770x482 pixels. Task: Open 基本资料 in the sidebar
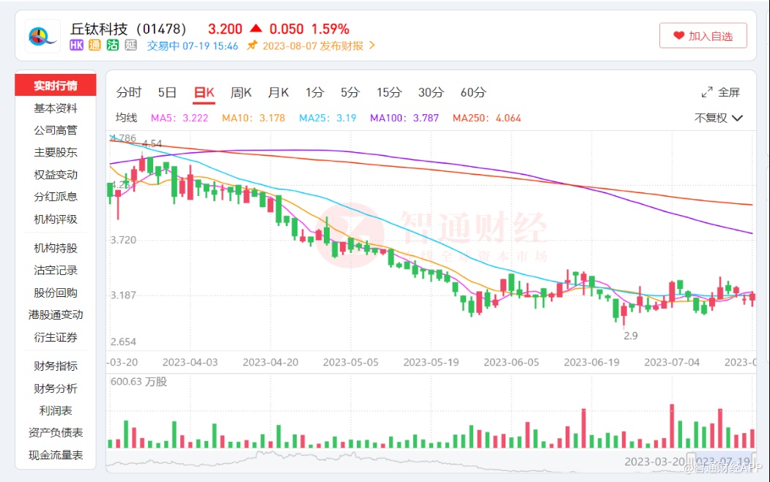(55, 108)
